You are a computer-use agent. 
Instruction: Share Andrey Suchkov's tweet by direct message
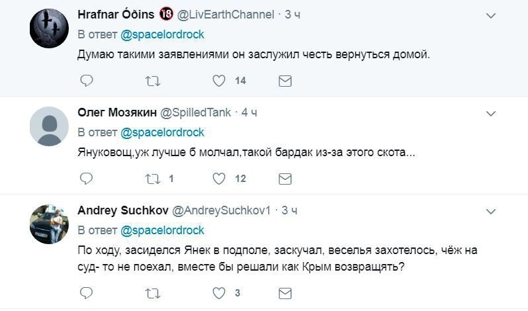coord(285,292)
